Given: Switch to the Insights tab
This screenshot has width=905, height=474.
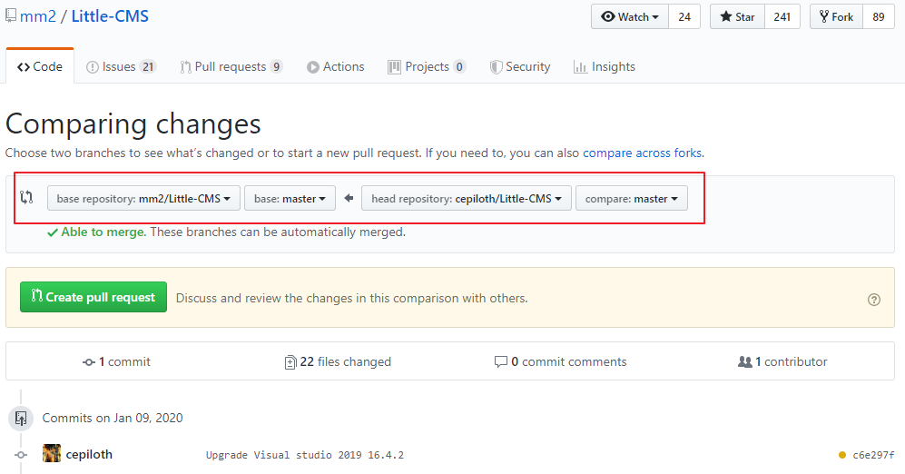Looking at the screenshot, I should [x=605, y=66].
